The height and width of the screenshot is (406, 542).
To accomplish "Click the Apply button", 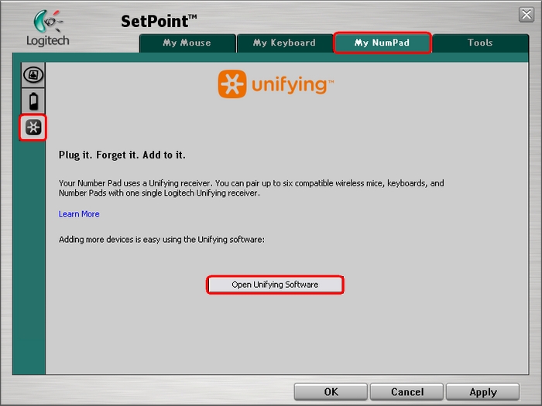I will [483, 392].
